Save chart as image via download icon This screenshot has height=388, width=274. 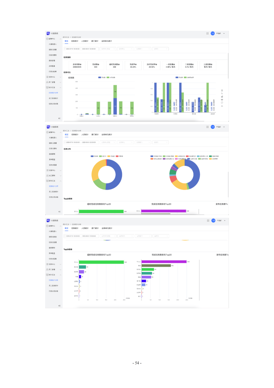pos(222,106)
